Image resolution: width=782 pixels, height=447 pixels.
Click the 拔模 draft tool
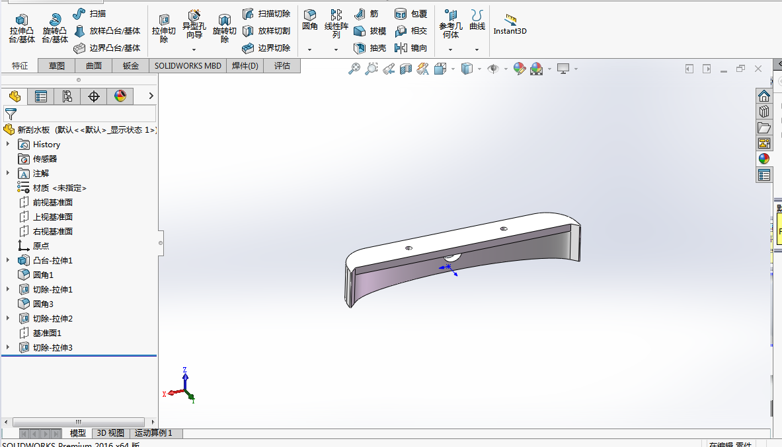(x=370, y=31)
